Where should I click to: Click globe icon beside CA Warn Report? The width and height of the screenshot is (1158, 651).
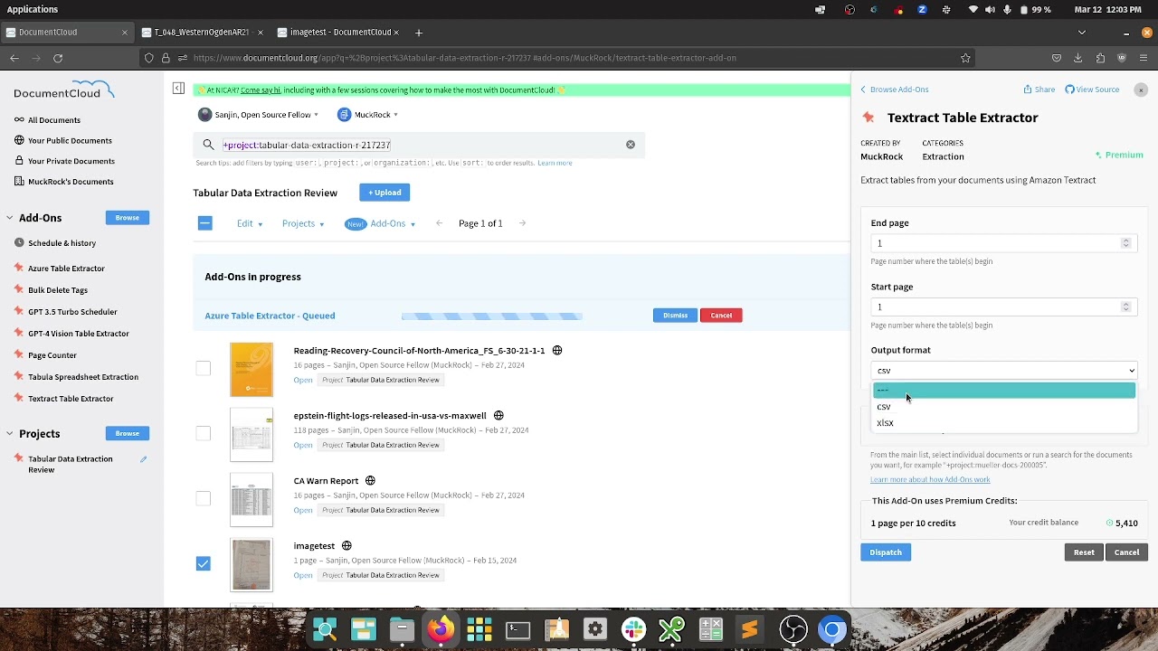[370, 481]
